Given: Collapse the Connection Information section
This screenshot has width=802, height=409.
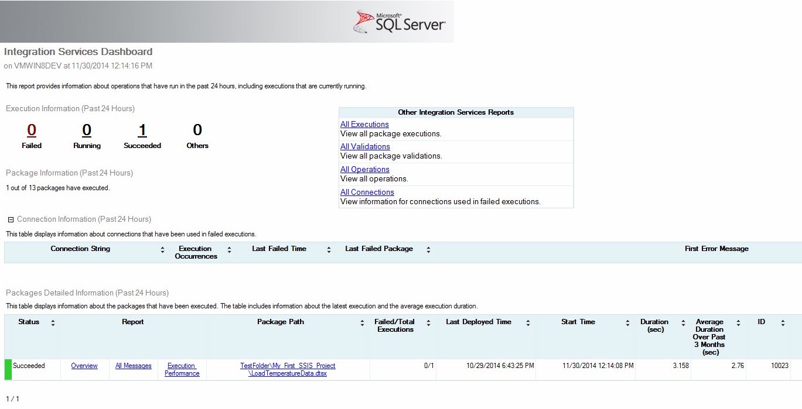Looking at the screenshot, I should pos(11,220).
